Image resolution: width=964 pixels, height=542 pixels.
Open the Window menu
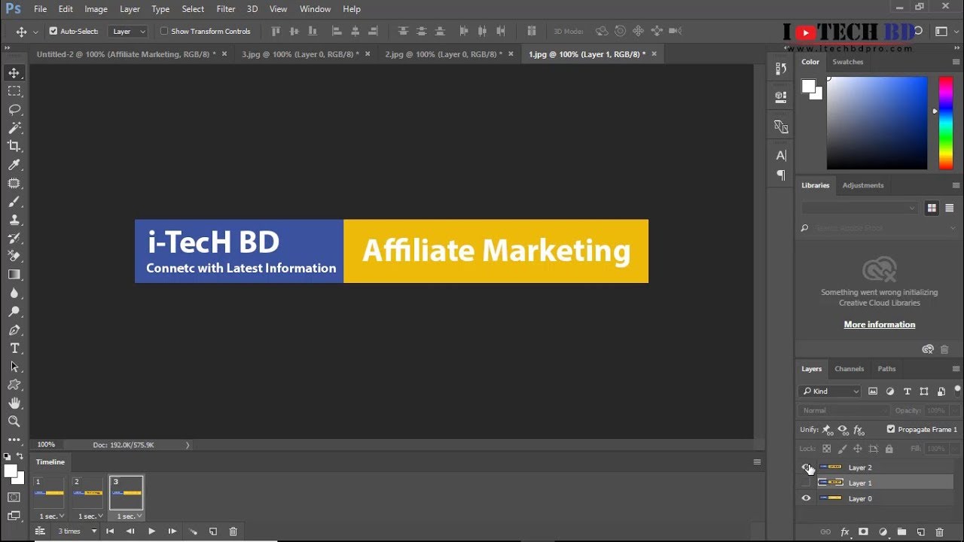pyautogui.click(x=315, y=9)
